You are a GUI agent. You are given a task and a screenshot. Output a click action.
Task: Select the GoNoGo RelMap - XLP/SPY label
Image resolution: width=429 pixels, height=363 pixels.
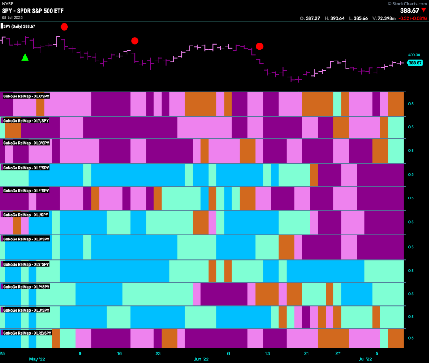(x=26, y=287)
